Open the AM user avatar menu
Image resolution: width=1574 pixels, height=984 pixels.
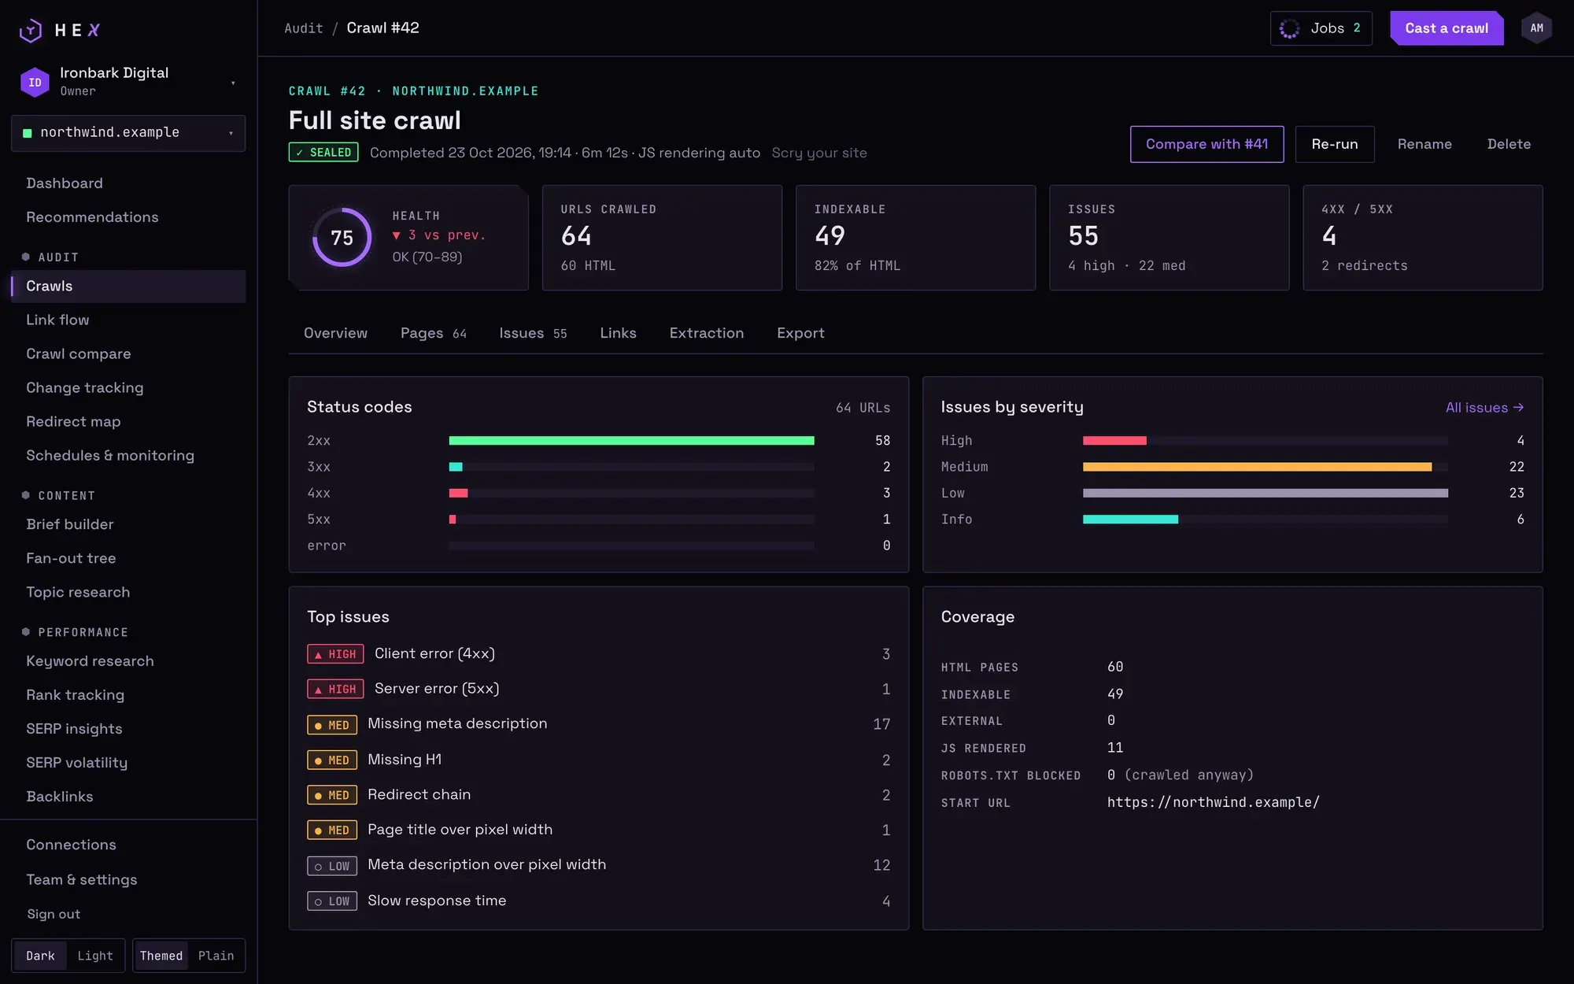1536,28
